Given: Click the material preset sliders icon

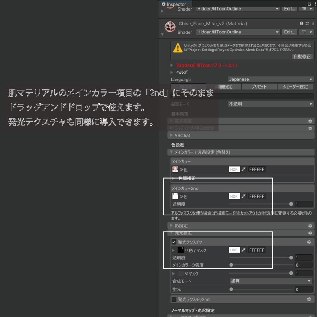Looking at the screenshot, I should (307, 23).
